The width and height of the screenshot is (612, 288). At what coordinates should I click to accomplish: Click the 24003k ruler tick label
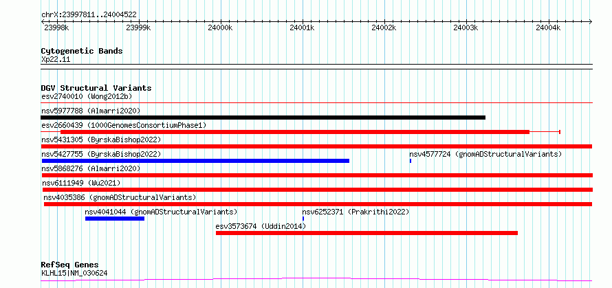(466, 27)
